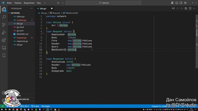Click the StatusCode field on line 16
The height and width of the screenshot is (111, 198).
[x=58, y=62]
